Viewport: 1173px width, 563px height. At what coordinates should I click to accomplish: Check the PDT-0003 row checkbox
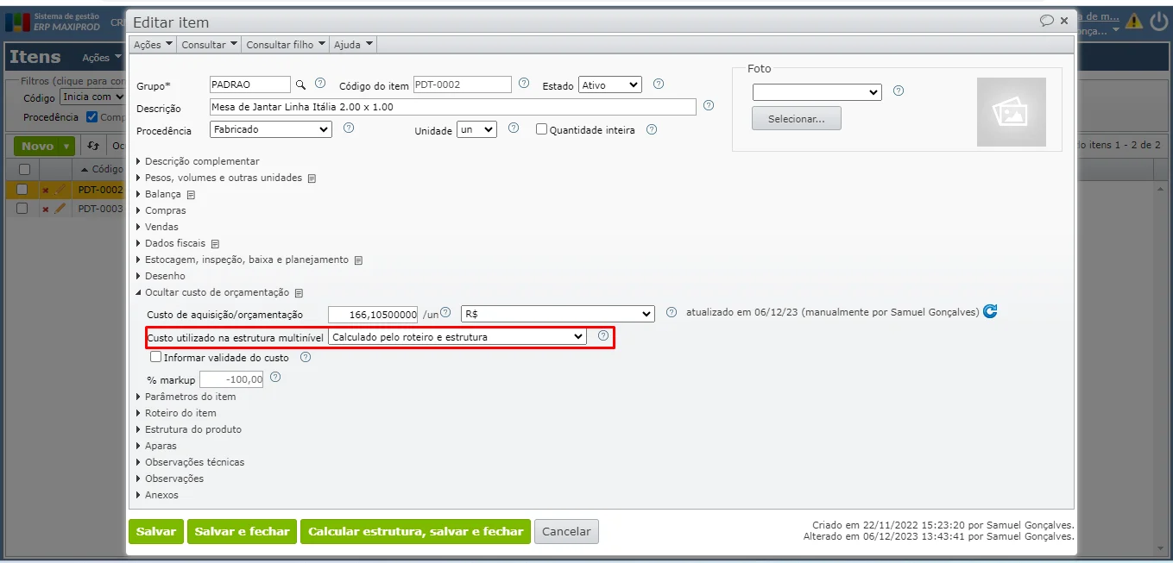coord(22,209)
